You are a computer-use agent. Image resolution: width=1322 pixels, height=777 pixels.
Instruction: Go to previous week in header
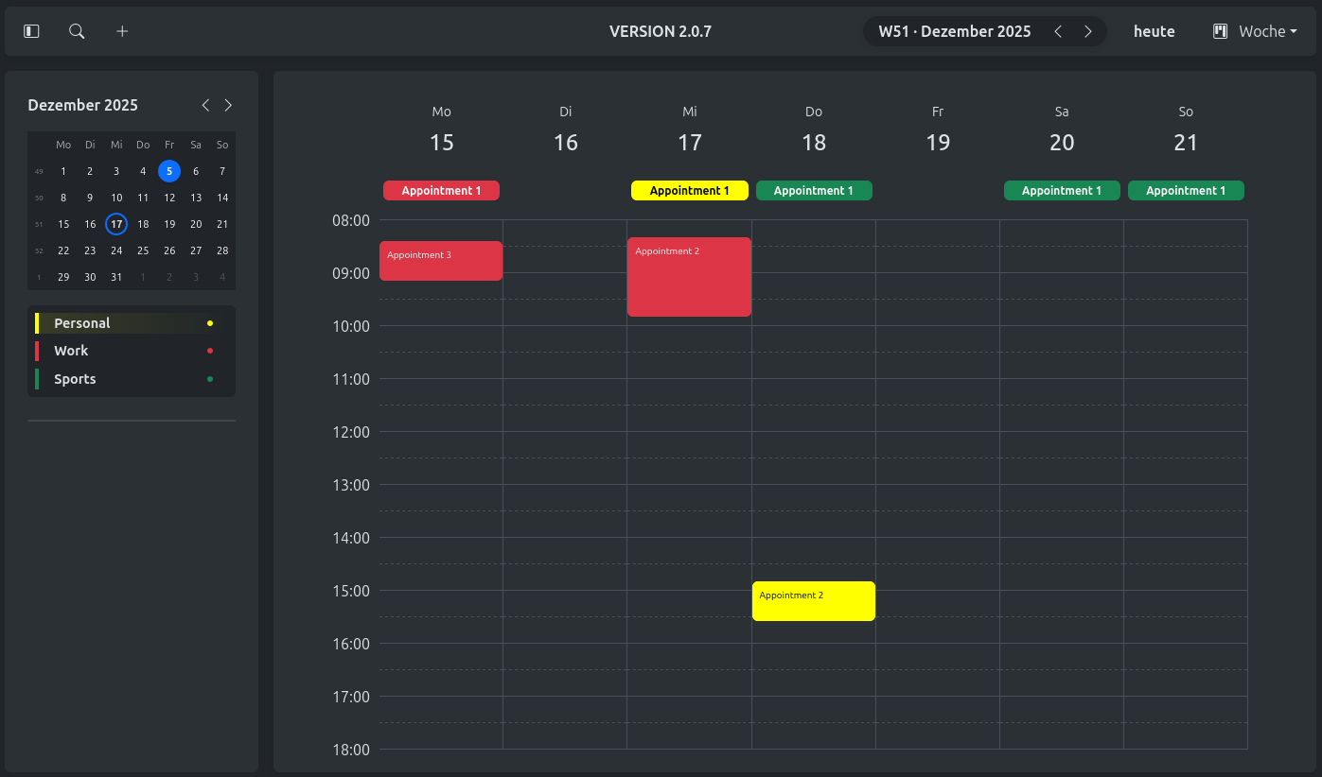(1058, 31)
